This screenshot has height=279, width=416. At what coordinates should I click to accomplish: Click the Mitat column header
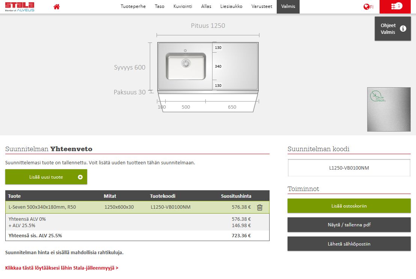[110, 196]
